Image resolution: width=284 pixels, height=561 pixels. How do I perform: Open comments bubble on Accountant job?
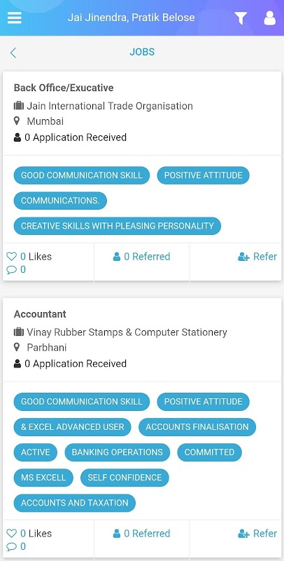[12, 546]
